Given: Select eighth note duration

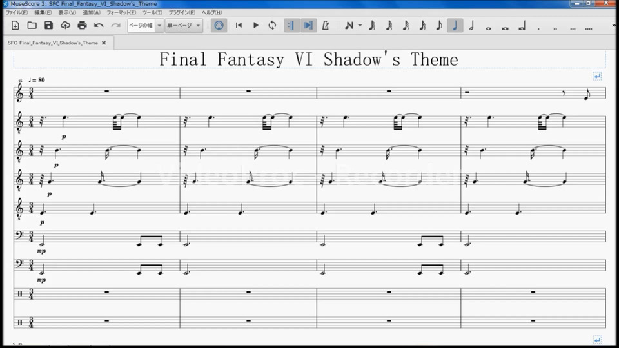Looking at the screenshot, I should 438,26.
